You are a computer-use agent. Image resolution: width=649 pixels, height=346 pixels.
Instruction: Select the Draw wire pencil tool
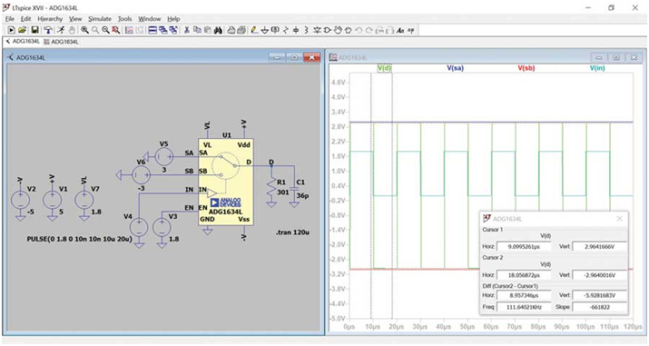[x=254, y=30]
